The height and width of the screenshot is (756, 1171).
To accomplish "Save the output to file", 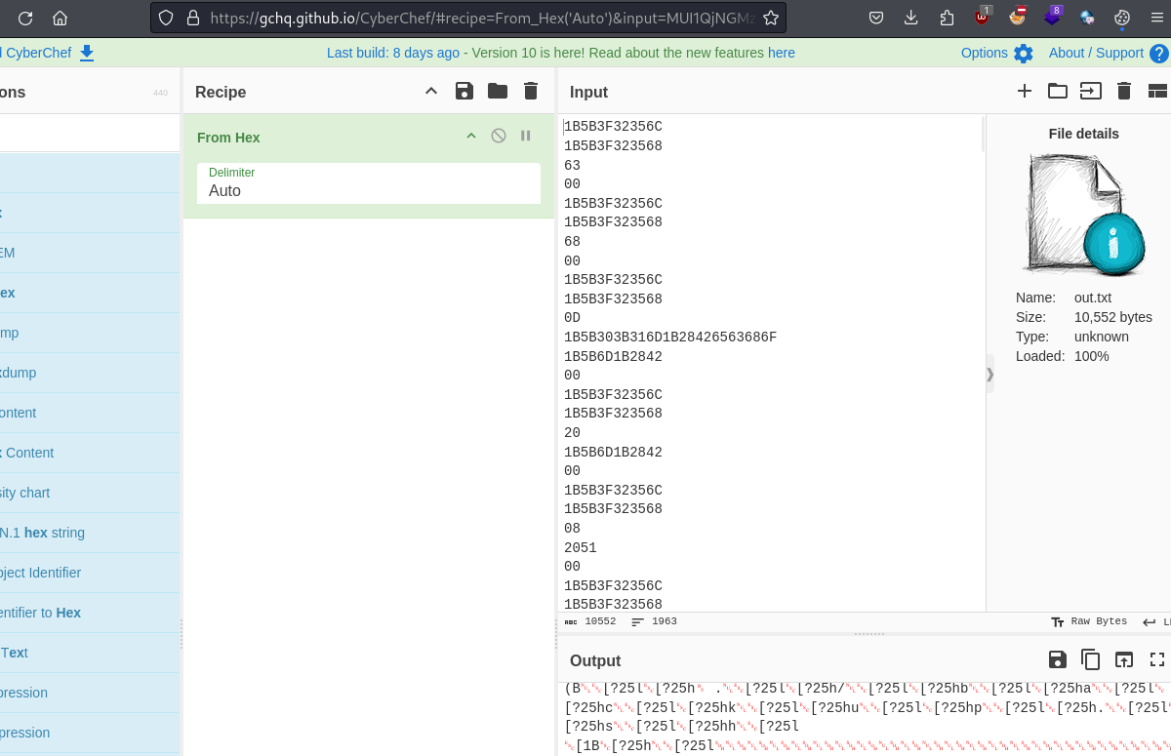I will [x=1058, y=659].
